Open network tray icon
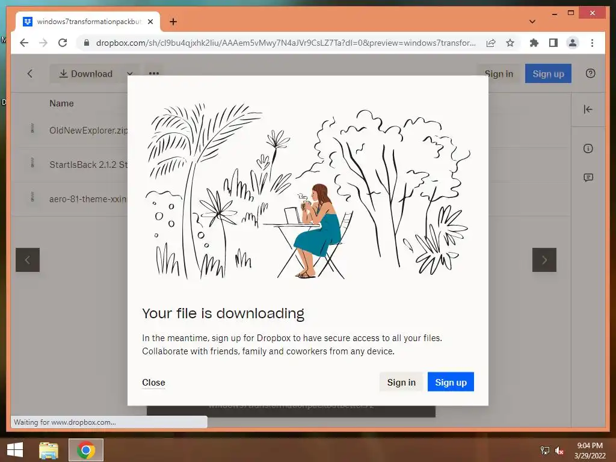Viewport: 616px width, 462px height. click(x=545, y=451)
